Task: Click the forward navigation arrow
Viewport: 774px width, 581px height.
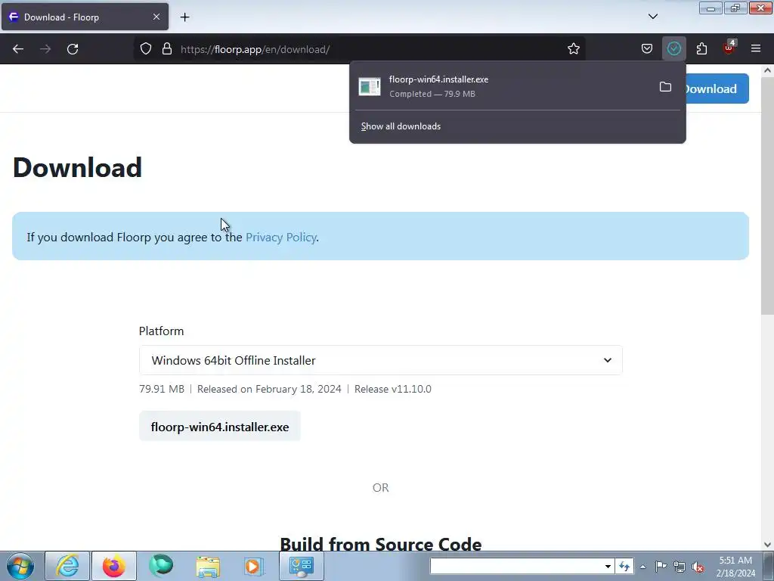Action: pos(45,49)
